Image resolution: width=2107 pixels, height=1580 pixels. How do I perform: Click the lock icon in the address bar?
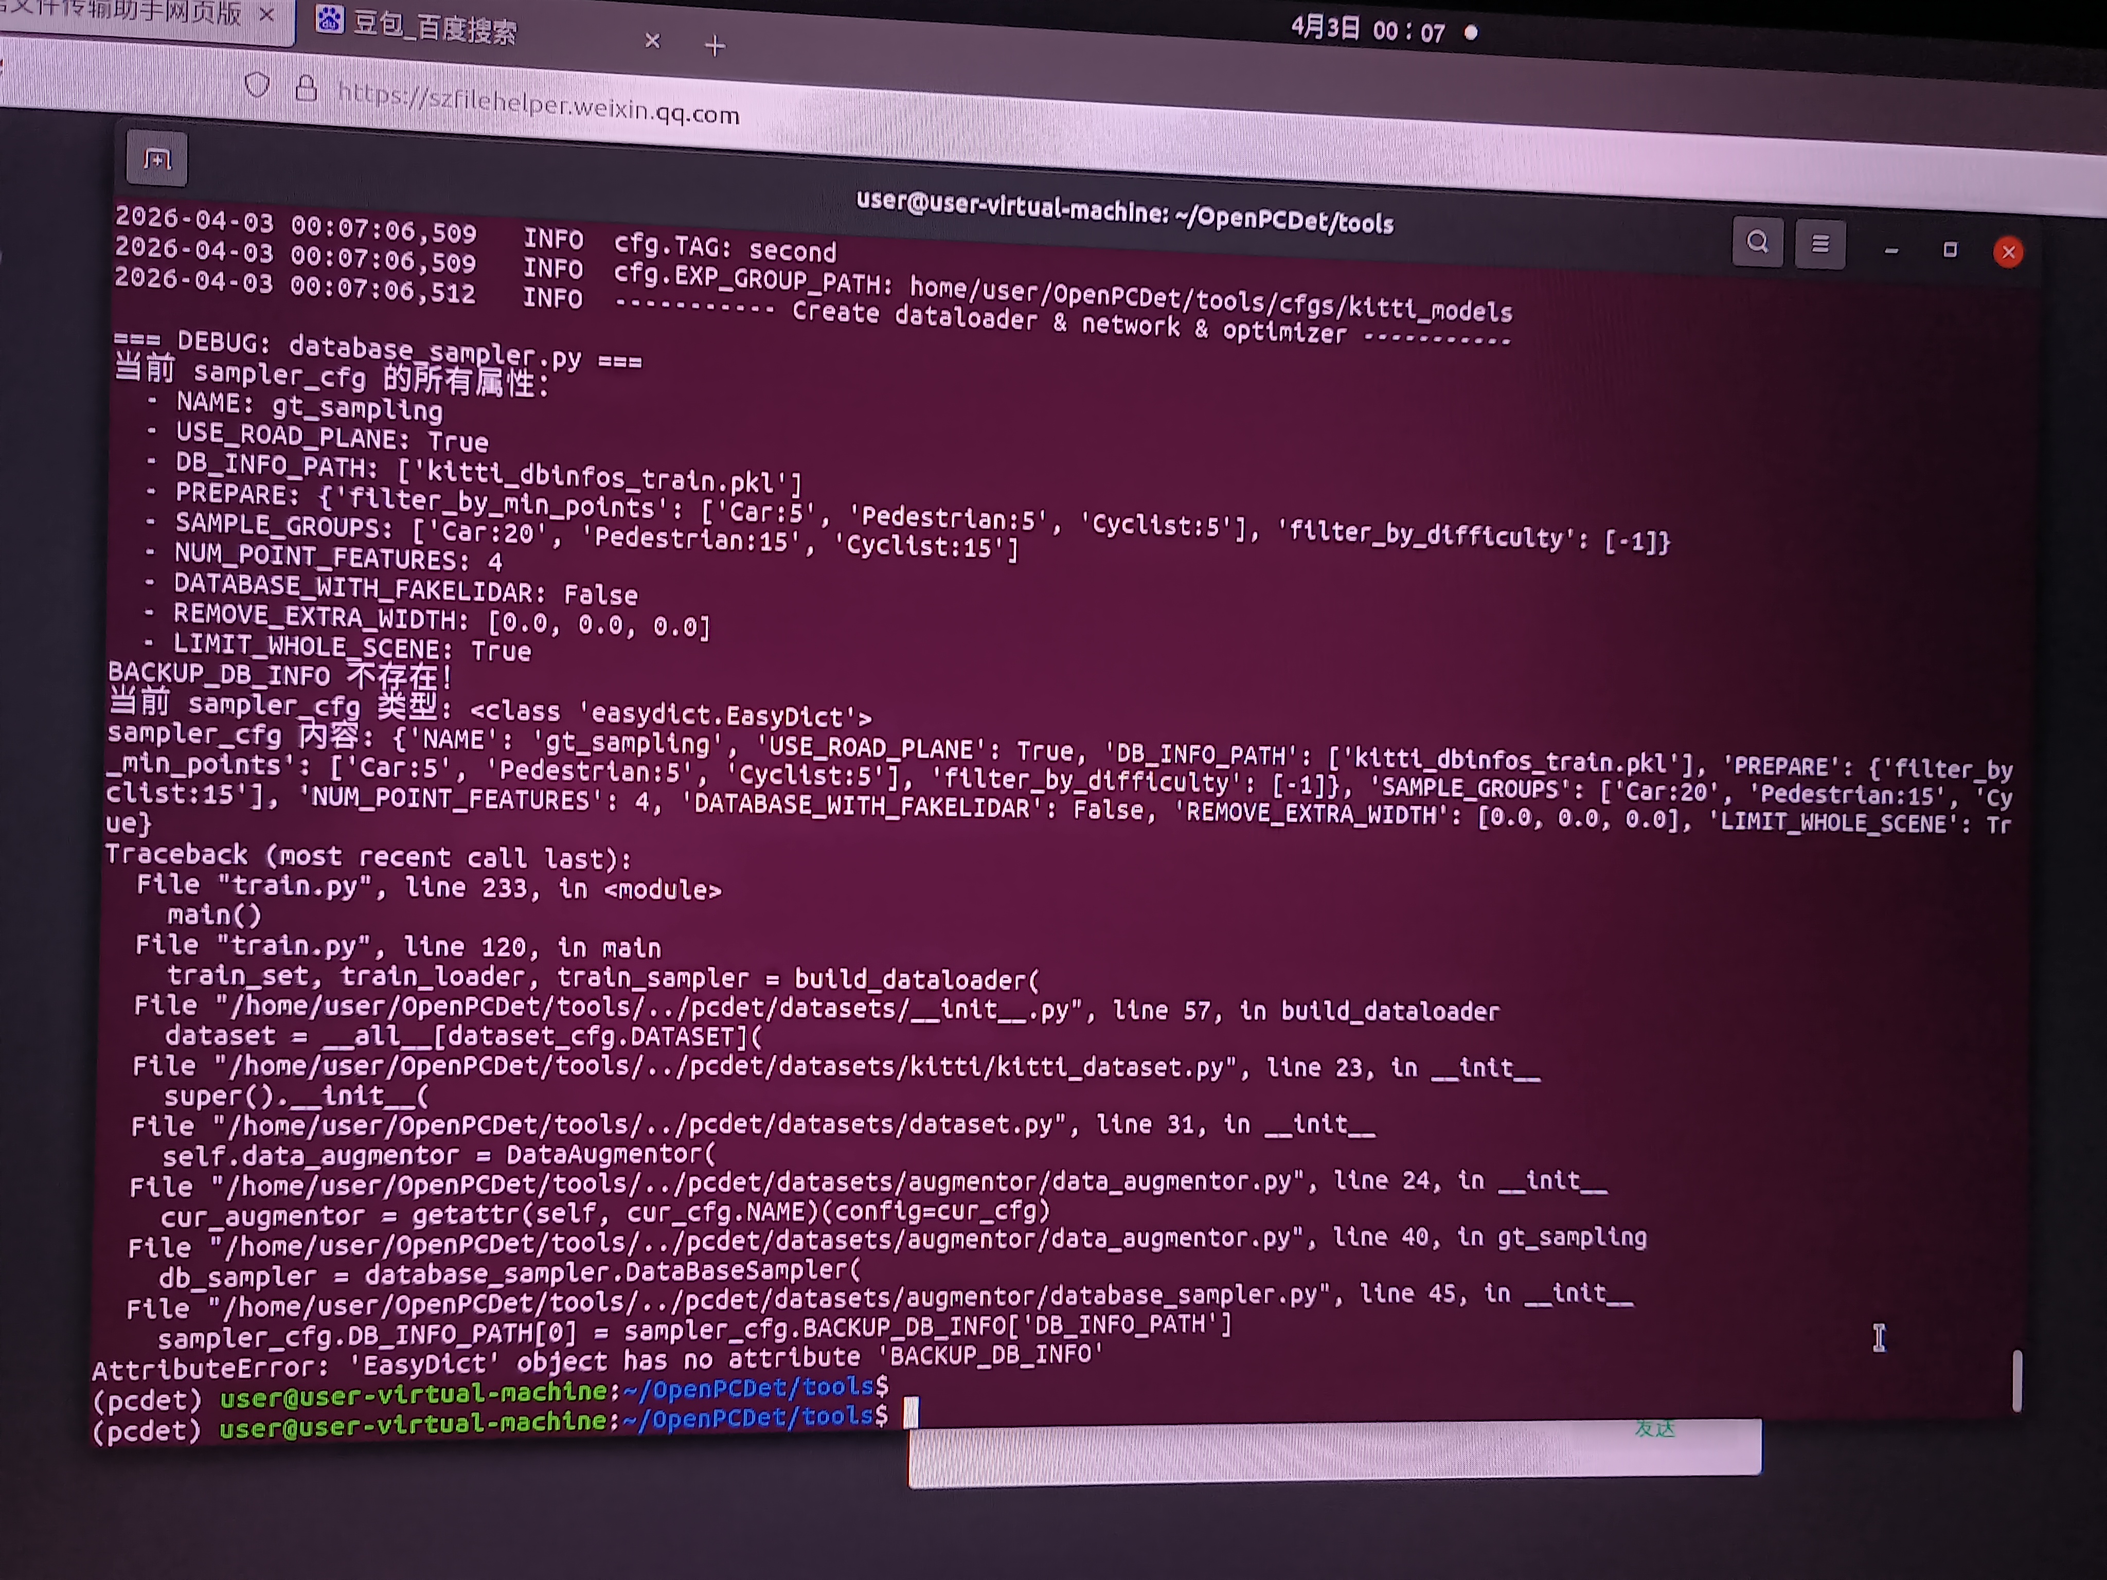tap(306, 87)
